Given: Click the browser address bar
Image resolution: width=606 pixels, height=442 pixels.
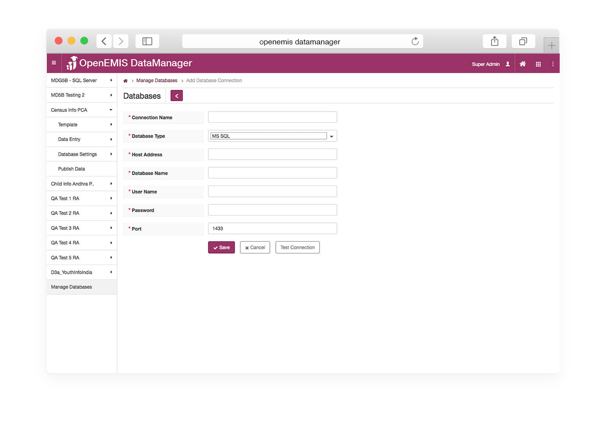Looking at the screenshot, I should pyautogui.click(x=303, y=41).
